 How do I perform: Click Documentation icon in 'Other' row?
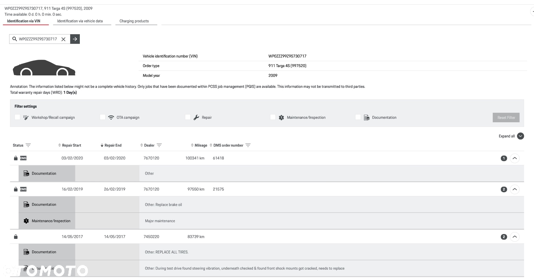coord(26,173)
